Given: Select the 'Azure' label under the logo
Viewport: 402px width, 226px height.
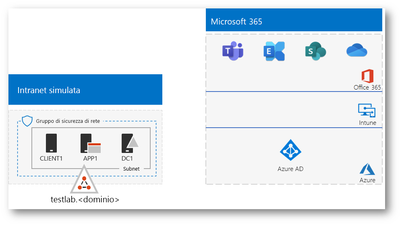Looking at the screenshot, I should (x=367, y=180).
